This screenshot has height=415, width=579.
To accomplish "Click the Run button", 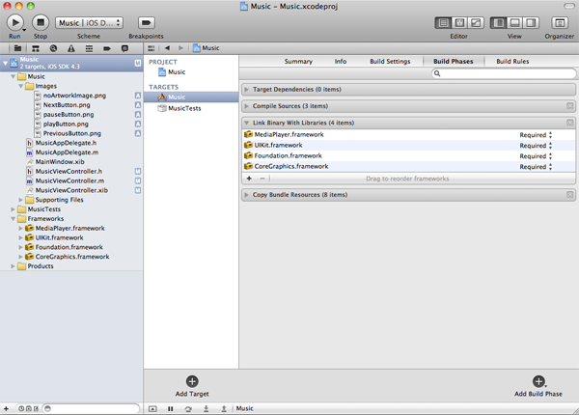I will (15, 22).
